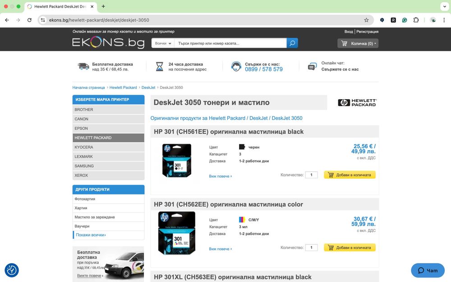
Task: Close the Hewlett Packard DeskJet tab
Action: [92, 6]
